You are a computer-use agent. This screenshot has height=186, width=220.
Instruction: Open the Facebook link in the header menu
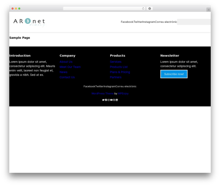127,22
